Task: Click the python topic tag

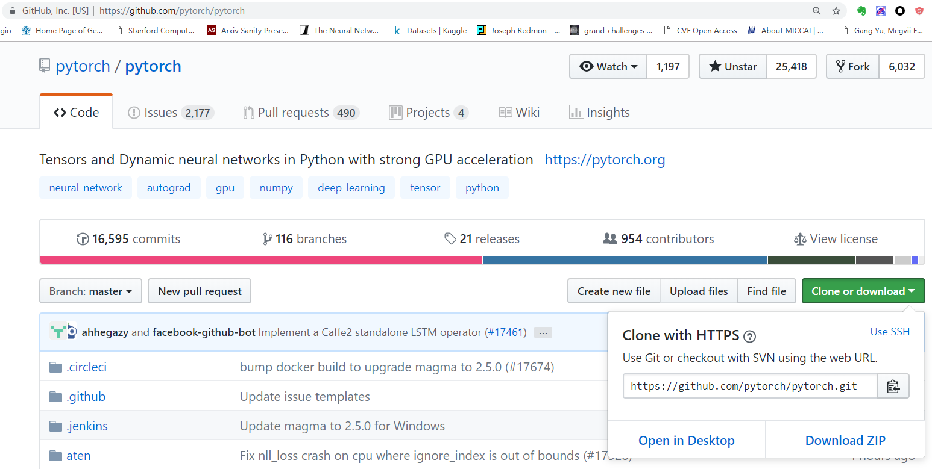Action: pyautogui.click(x=482, y=188)
